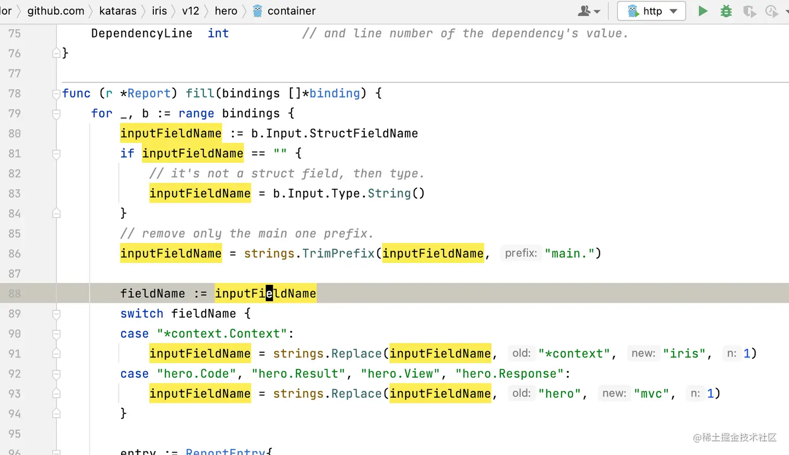Start debugging with the bug icon

(x=726, y=11)
